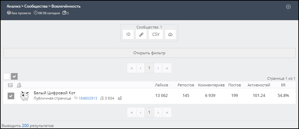Jump to last page in bottom pagination
Screen dimensions: 299x129
[x=167, y=112]
